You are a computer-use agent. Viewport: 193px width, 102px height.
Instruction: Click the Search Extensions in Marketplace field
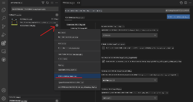35,9
